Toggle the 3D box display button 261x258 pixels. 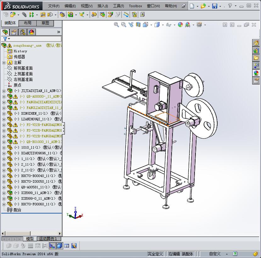point(60,246)
